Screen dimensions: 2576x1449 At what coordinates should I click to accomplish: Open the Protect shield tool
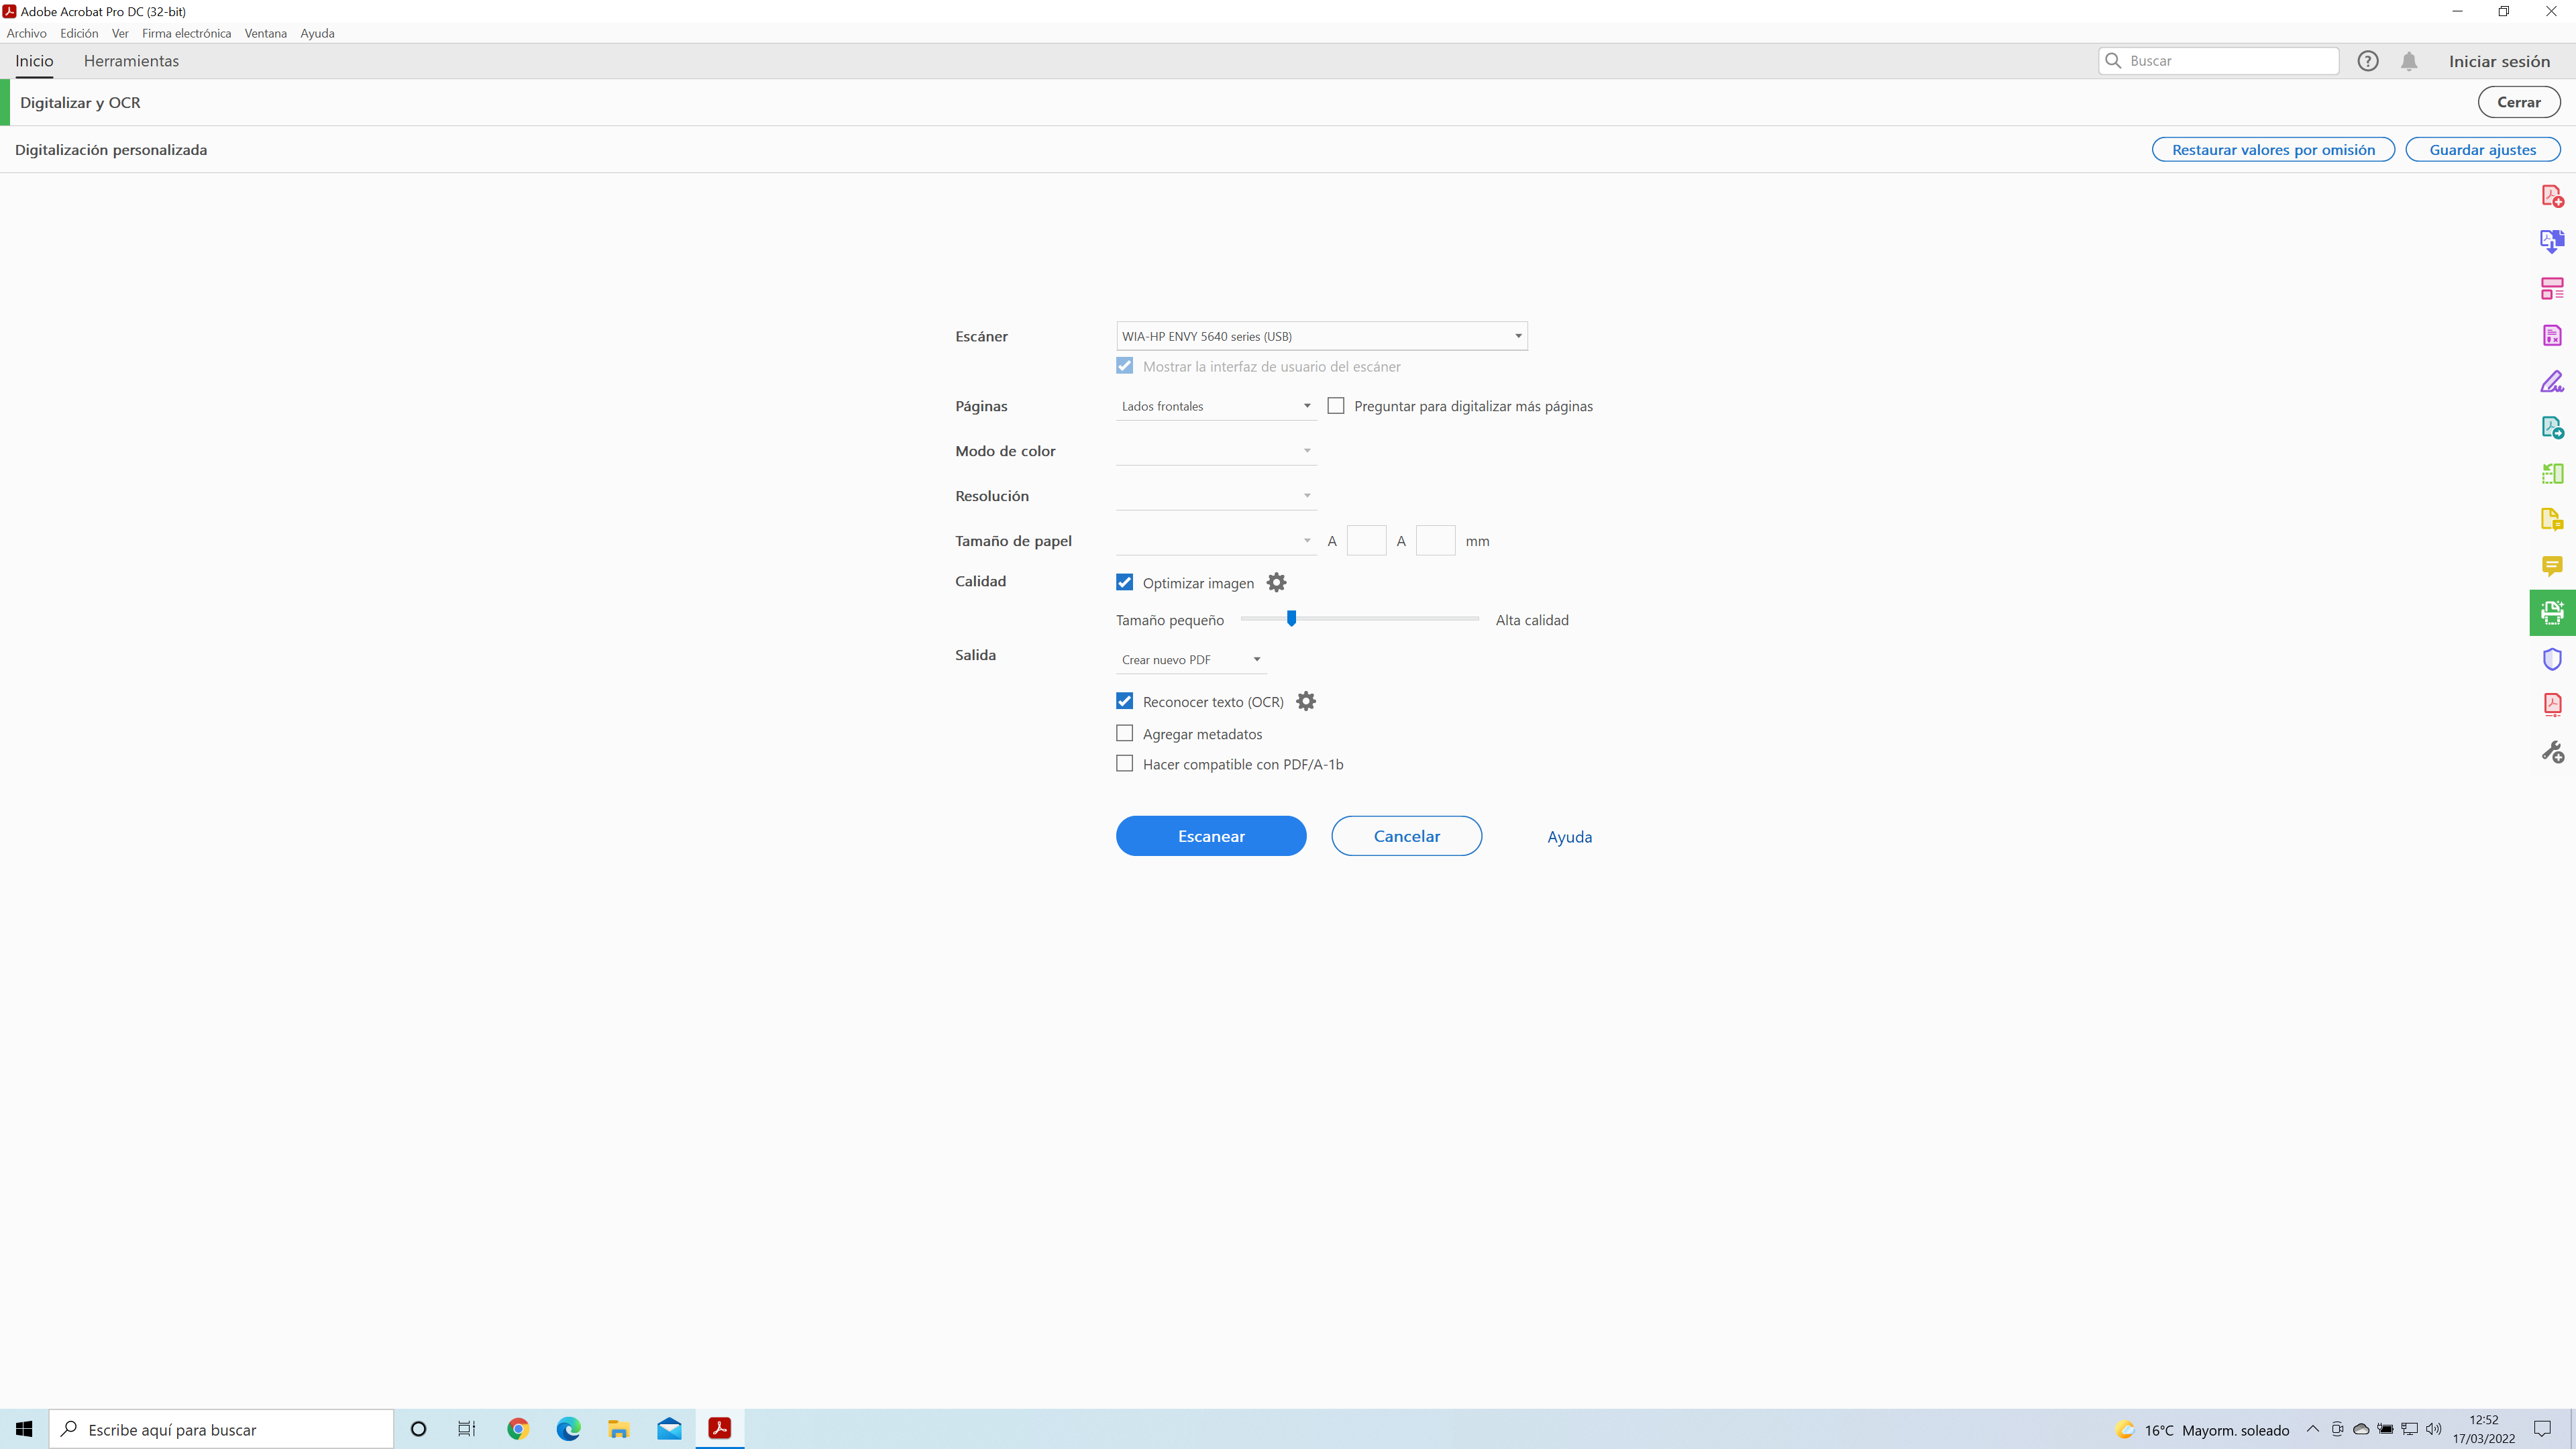coord(2552,659)
